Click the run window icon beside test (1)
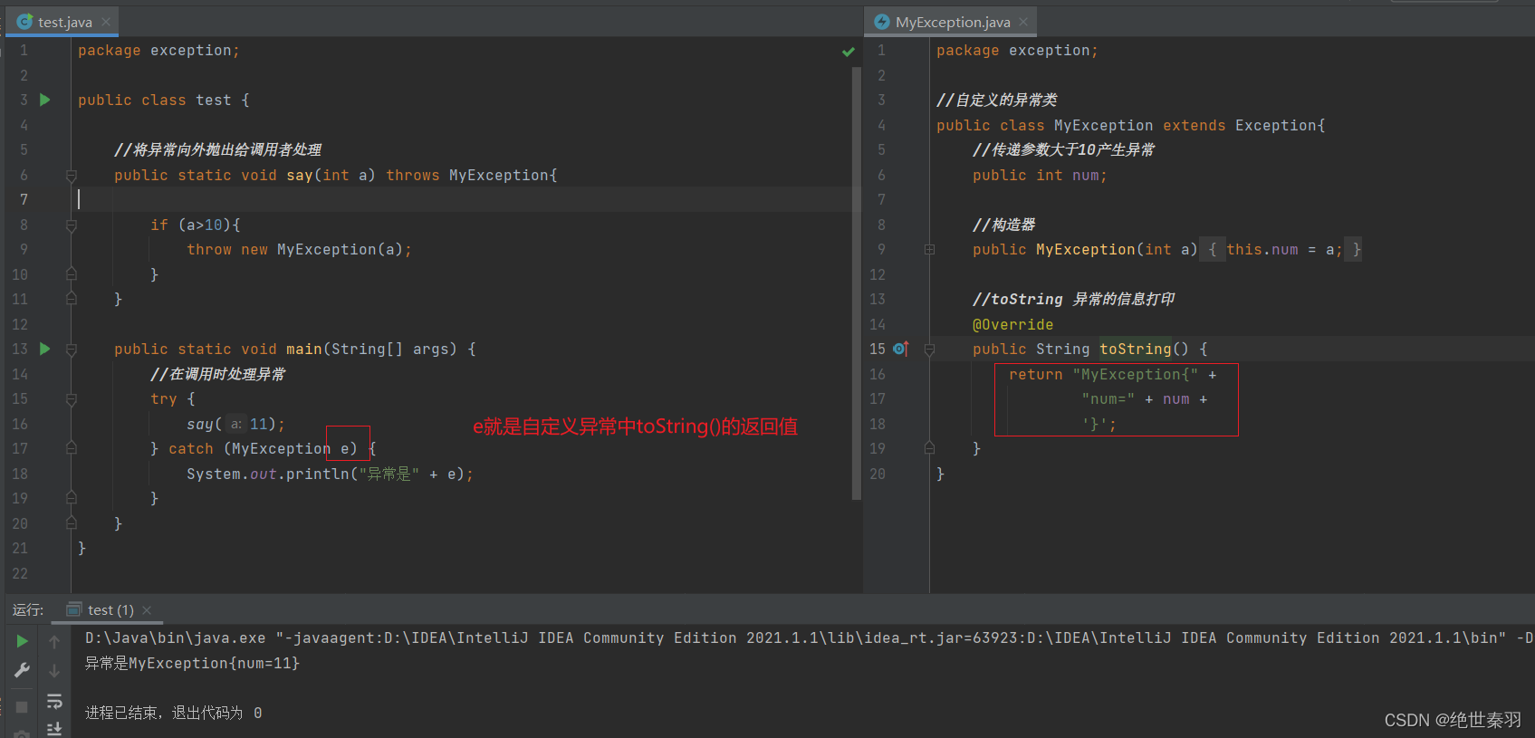This screenshot has height=738, width=1535. [x=74, y=609]
